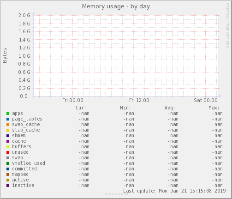The height and width of the screenshot is (199, 232).
Task: Click the 'Min:' column header
Action: point(125,108)
